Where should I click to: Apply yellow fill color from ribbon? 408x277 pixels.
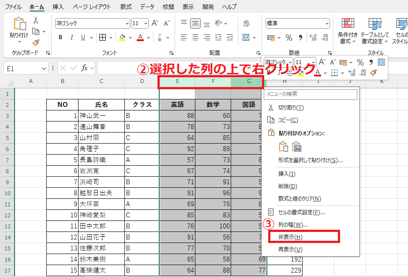point(122,38)
